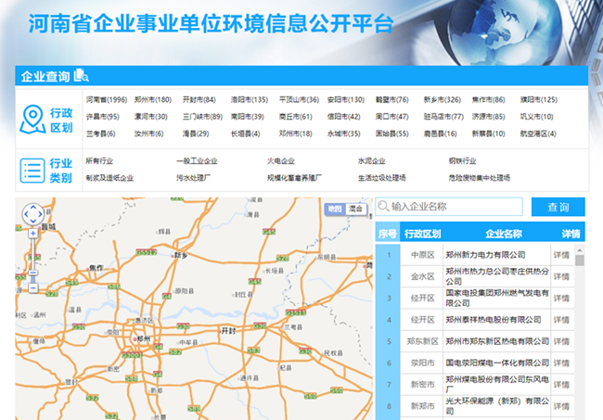This screenshot has width=603, height=420.
Task: Click the 行业类别 list icon
Action: point(32,169)
